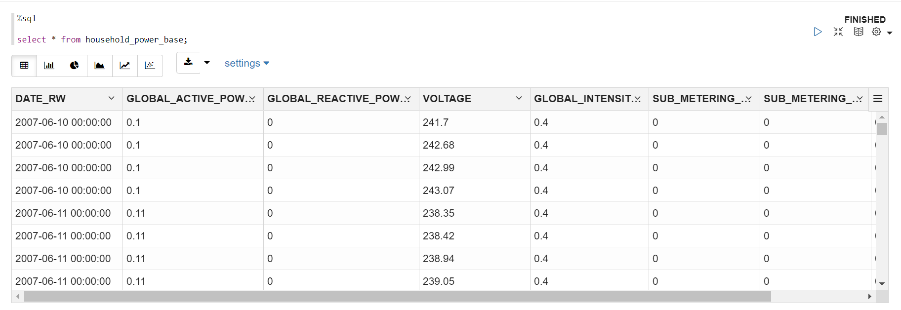Switch to table view

click(24, 65)
